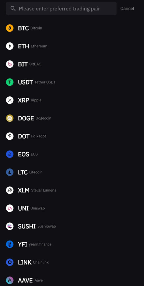Select EOS from the coin list
Image resolution: width=144 pixels, height=286 pixels.
[x=72, y=154]
